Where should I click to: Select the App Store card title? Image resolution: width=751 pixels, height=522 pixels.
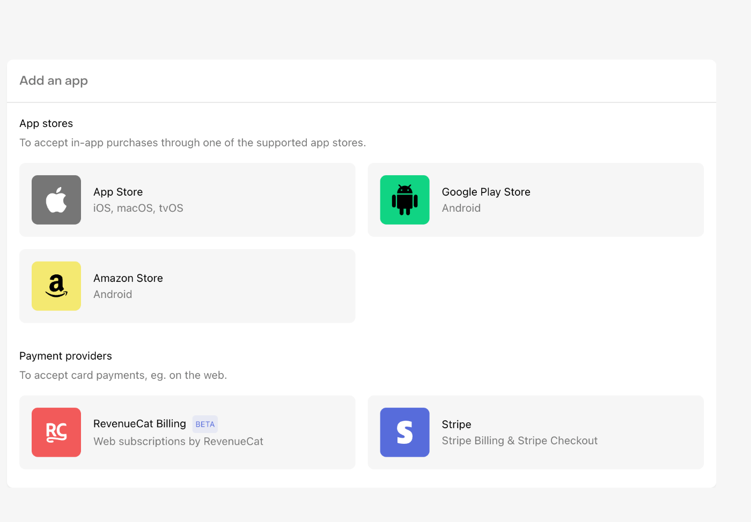coord(118,192)
